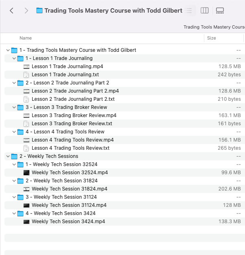Click the 242 bytes size value
The image size is (245, 255).
point(229,75)
